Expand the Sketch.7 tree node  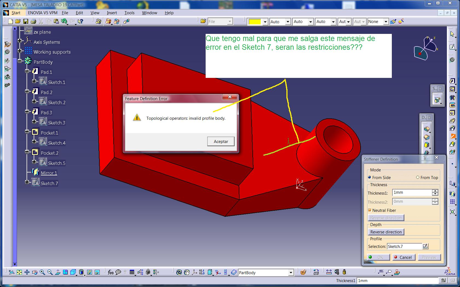click(27, 182)
